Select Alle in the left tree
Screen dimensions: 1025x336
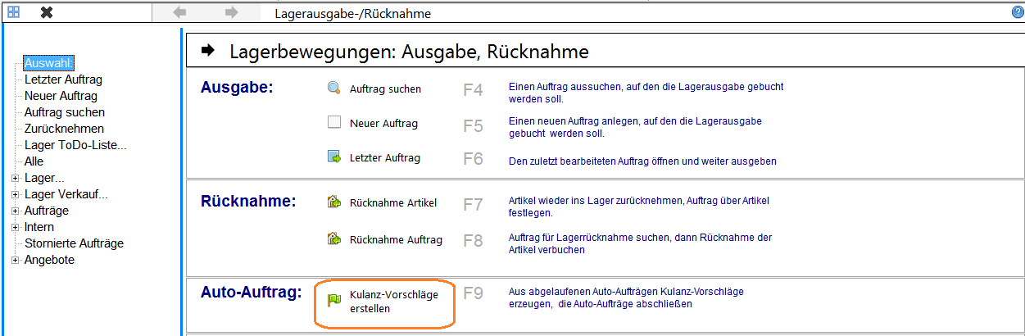click(x=34, y=161)
